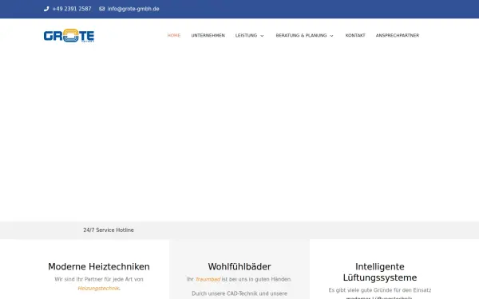The width and height of the screenshot is (479, 299).
Task: Open the KONTAKT menu item
Action: point(355,35)
